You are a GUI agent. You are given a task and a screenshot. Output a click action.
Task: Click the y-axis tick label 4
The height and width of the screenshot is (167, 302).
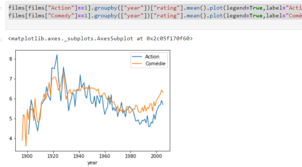[10, 138]
